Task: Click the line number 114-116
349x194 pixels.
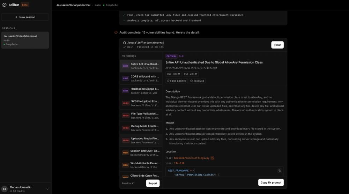Action: (x=179, y=163)
